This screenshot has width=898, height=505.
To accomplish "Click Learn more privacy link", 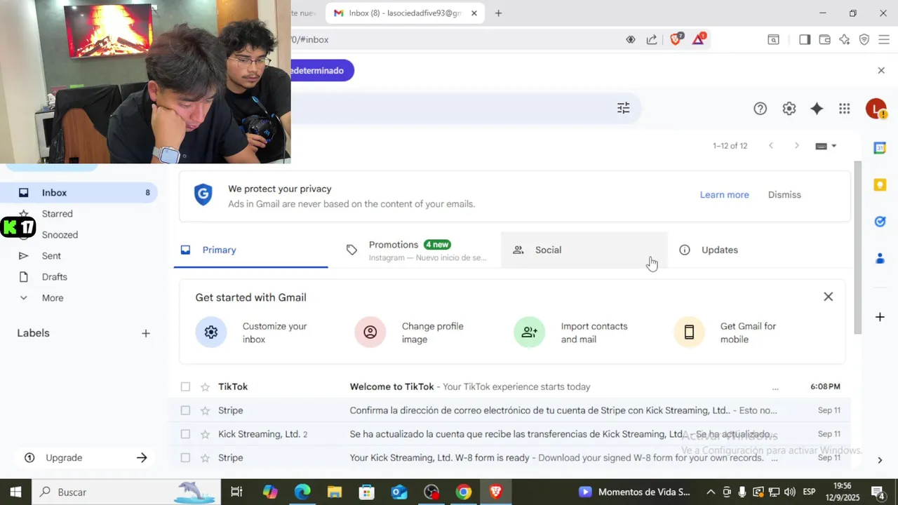I will point(724,195).
